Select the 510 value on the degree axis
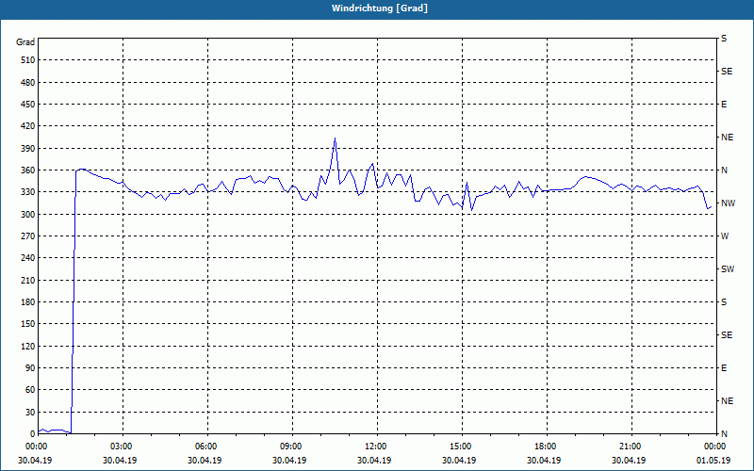754x471 pixels. click(28, 60)
